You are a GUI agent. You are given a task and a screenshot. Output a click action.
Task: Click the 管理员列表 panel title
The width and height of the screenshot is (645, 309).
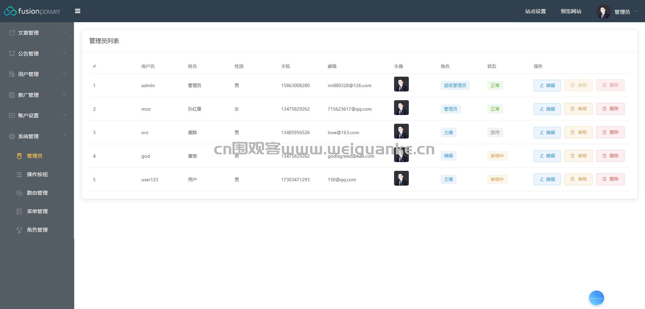pos(104,41)
